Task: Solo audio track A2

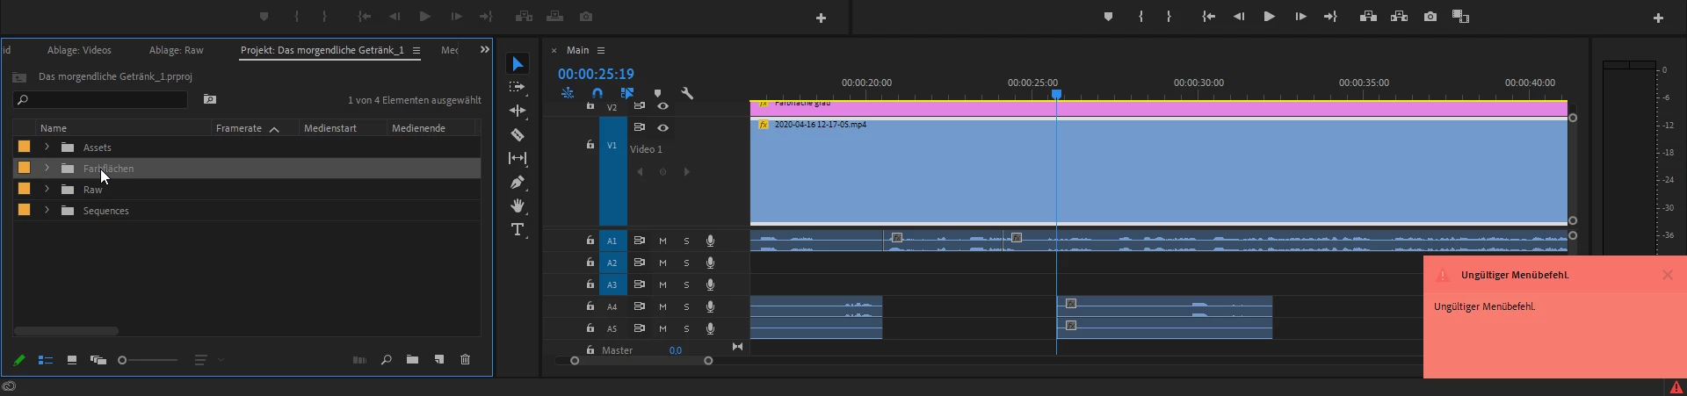Action: [687, 263]
